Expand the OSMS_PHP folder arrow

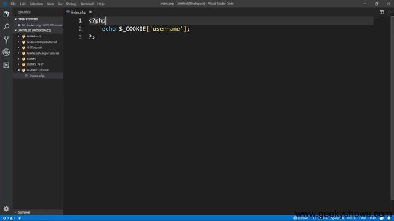click(18, 64)
